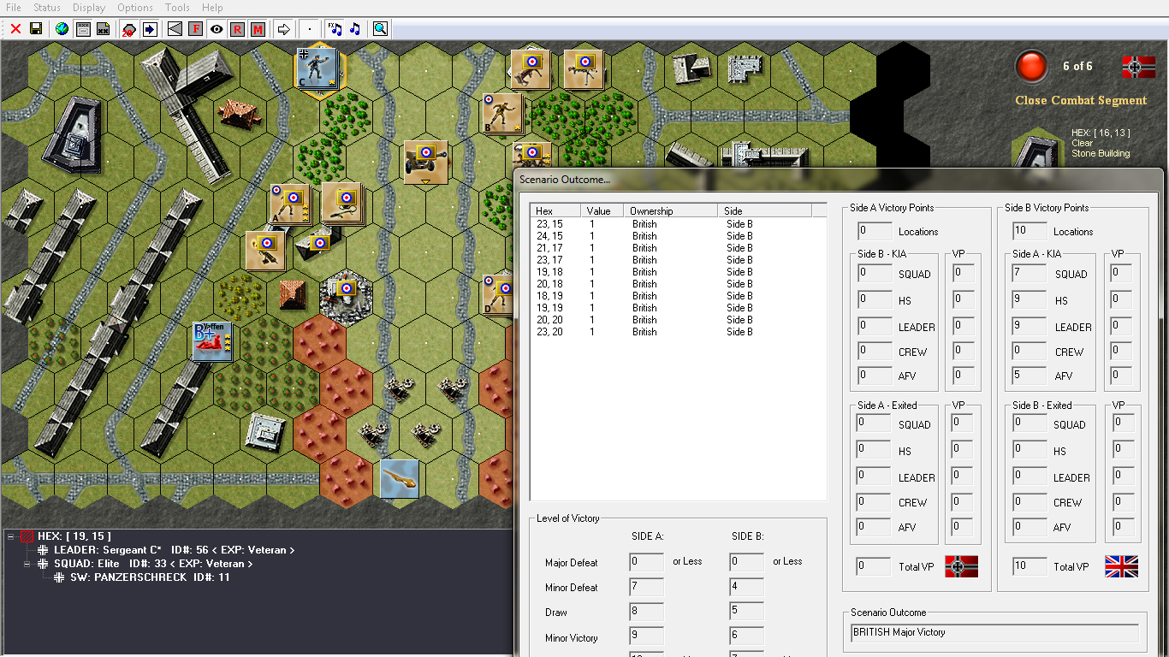Select the 23, 15 hex row

point(678,224)
